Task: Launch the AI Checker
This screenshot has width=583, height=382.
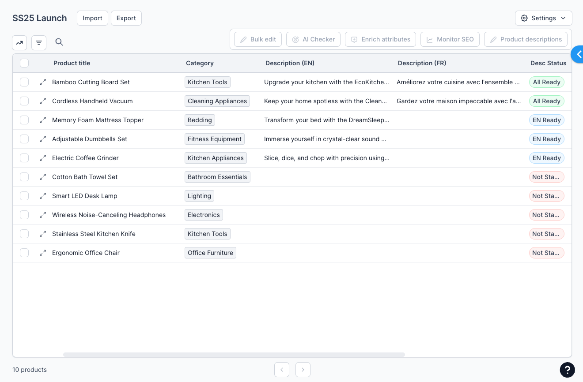Action: click(314, 39)
